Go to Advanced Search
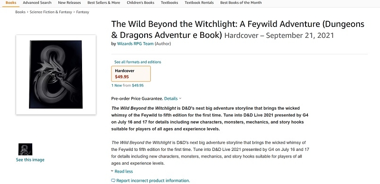This screenshot has height=184, width=380. tap(37, 3)
